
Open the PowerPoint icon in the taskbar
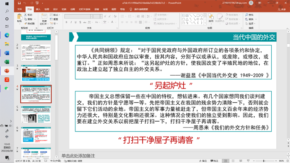click(7, 71)
